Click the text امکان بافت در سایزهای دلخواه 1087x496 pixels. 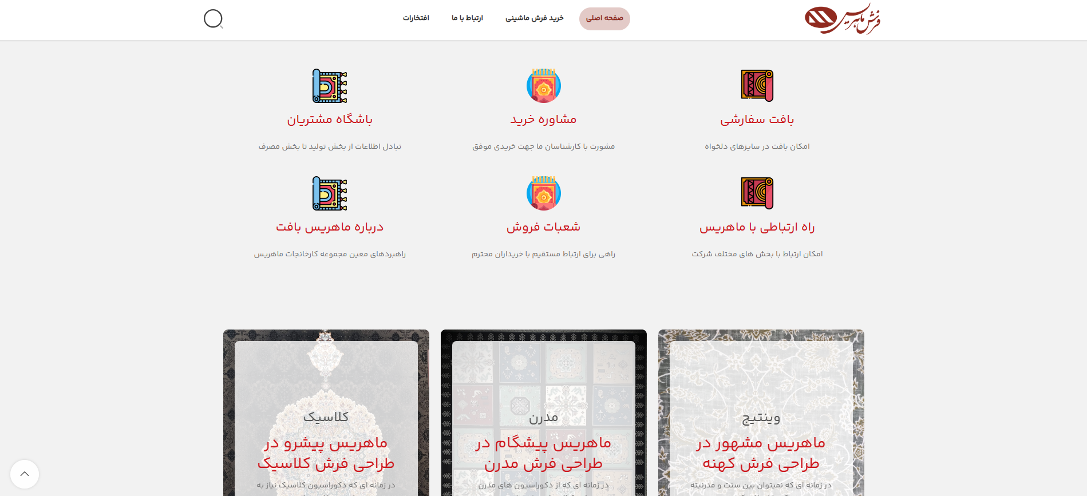(757, 146)
